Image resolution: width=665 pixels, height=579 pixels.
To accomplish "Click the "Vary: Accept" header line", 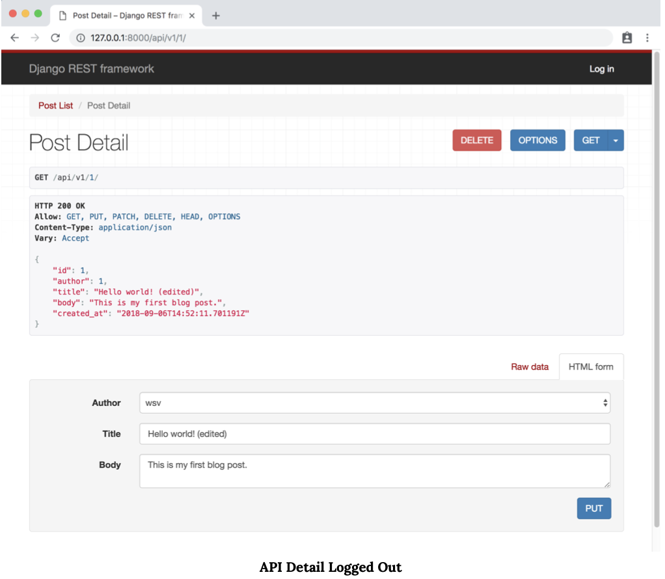I will (62, 238).
